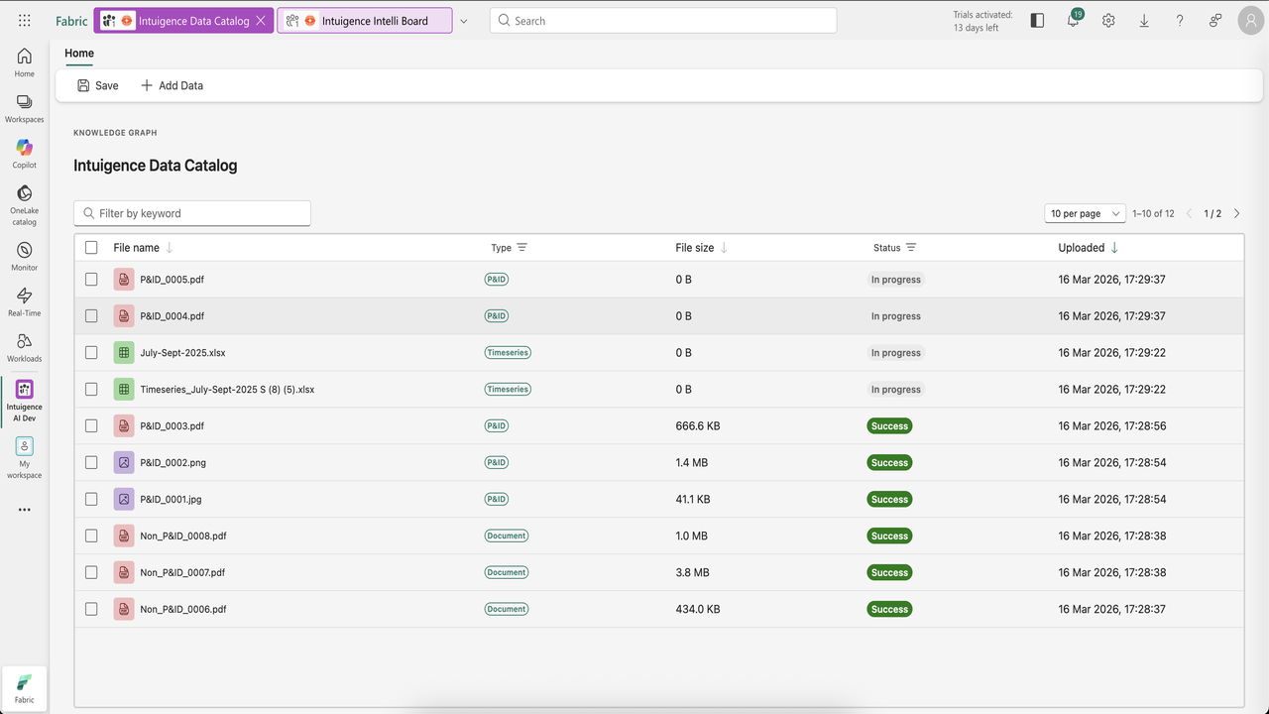This screenshot has height=714, width=1269.
Task: Open the Type column filter
Action: 522,248
